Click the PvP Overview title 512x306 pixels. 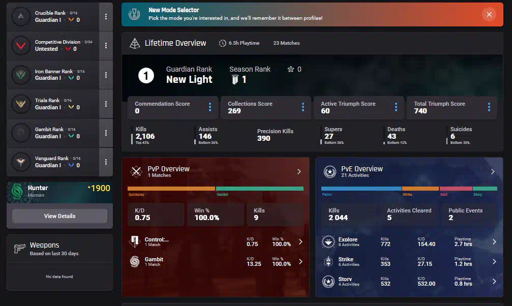168,169
